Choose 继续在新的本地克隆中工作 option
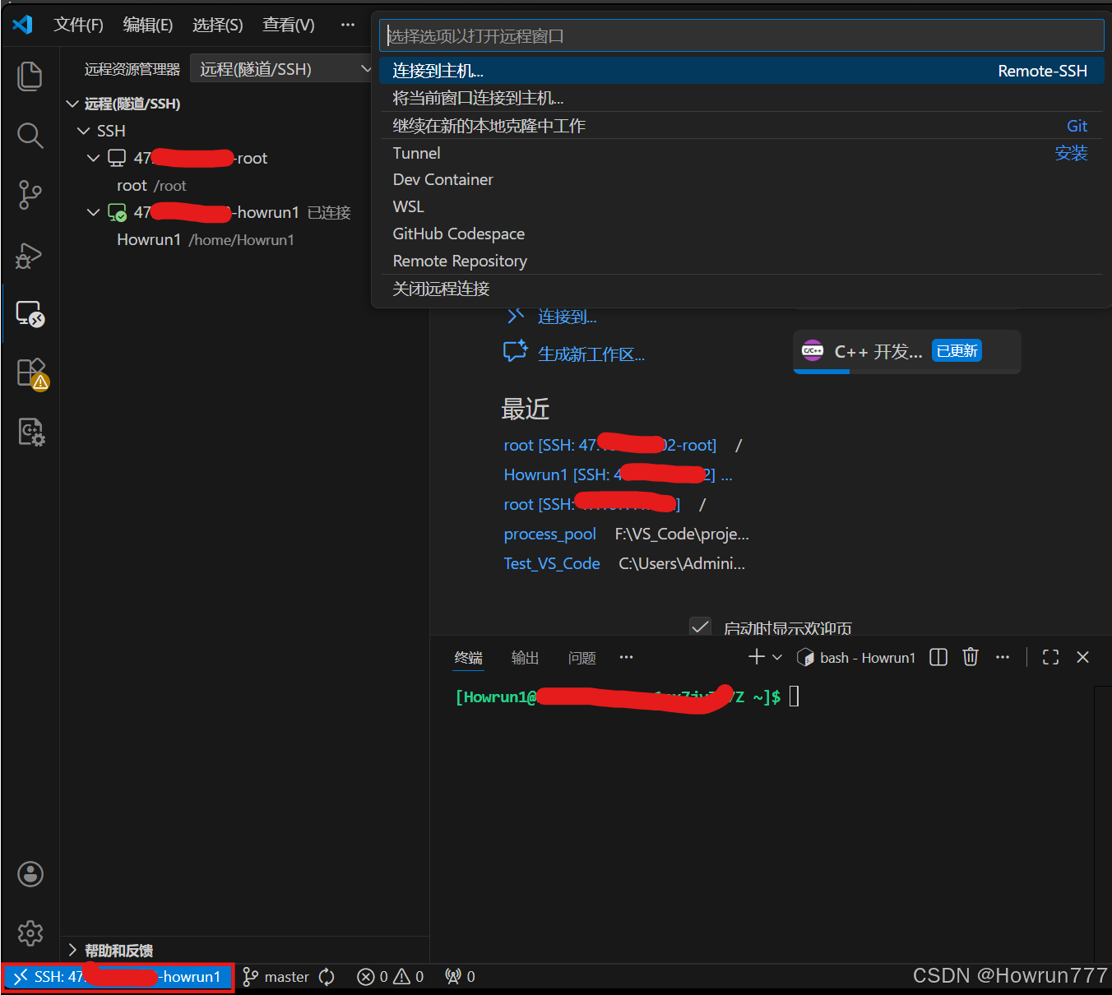 pos(741,126)
